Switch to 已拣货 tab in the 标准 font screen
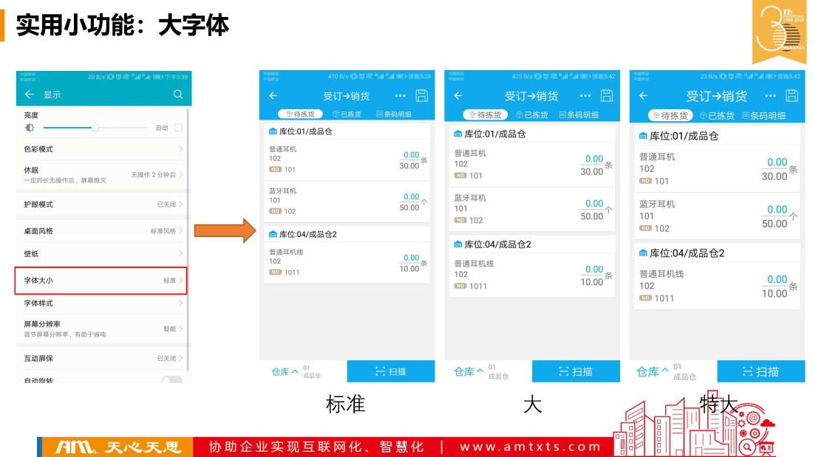 [x=347, y=114]
